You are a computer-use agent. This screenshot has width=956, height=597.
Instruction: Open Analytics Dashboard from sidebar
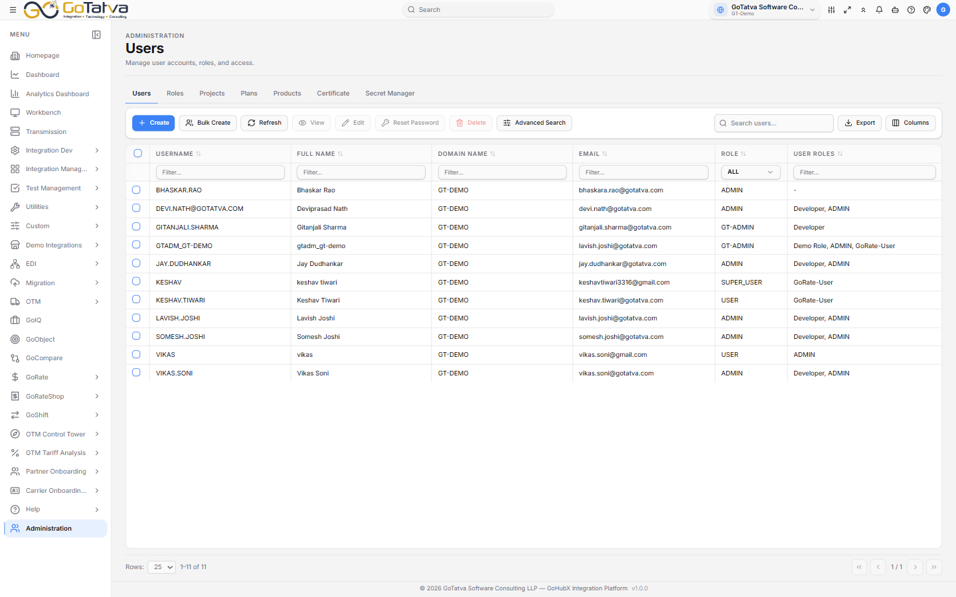(55, 94)
